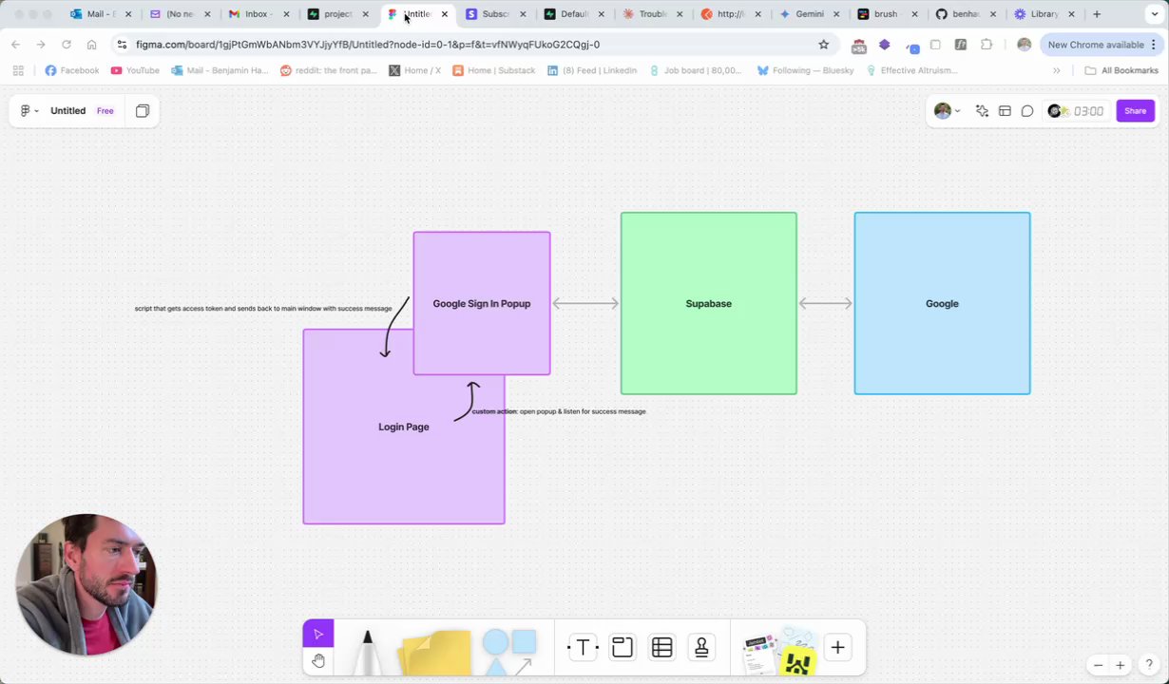Click the purple Share button

[x=1135, y=111]
